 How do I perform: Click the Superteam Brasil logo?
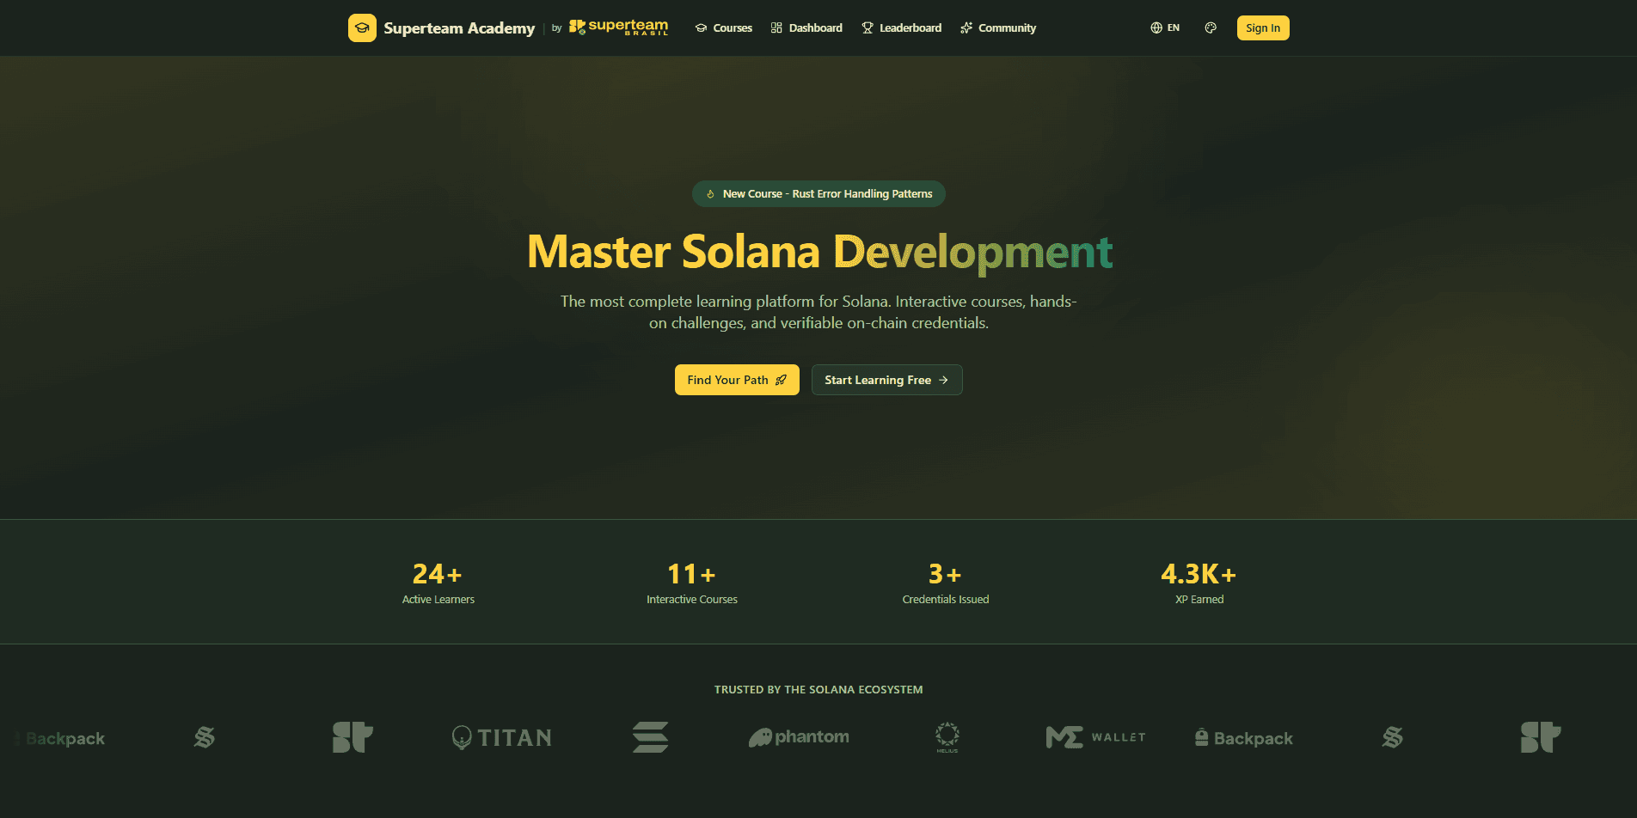617,27
